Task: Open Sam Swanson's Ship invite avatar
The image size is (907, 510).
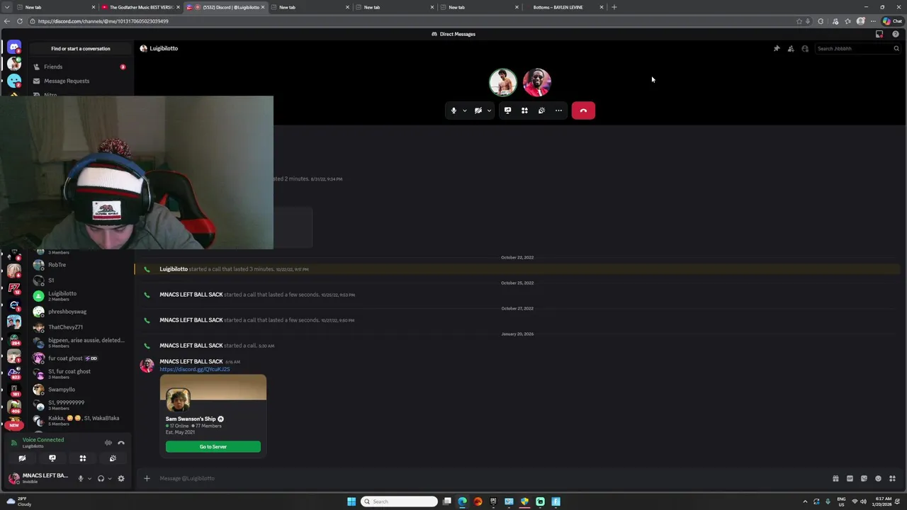Action: (x=178, y=400)
